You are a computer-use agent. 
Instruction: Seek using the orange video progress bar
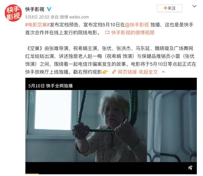[32, 174]
